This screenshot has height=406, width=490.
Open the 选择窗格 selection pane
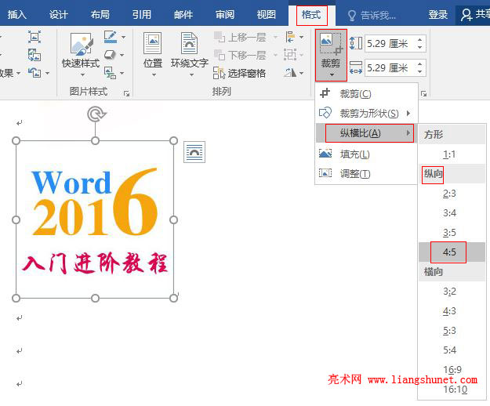pyautogui.click(x=239, y=73)
